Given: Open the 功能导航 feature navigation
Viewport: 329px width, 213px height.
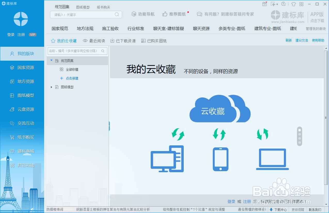Looking at the screenshot, I should 143,14.
